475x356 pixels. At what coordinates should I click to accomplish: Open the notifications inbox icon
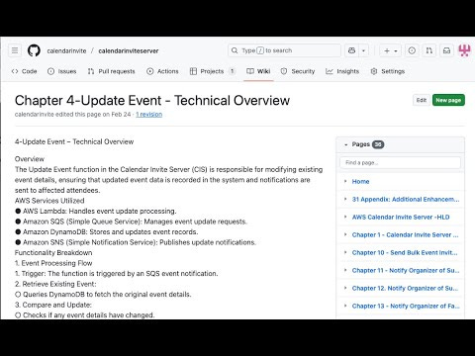click(x=446, y=50)
